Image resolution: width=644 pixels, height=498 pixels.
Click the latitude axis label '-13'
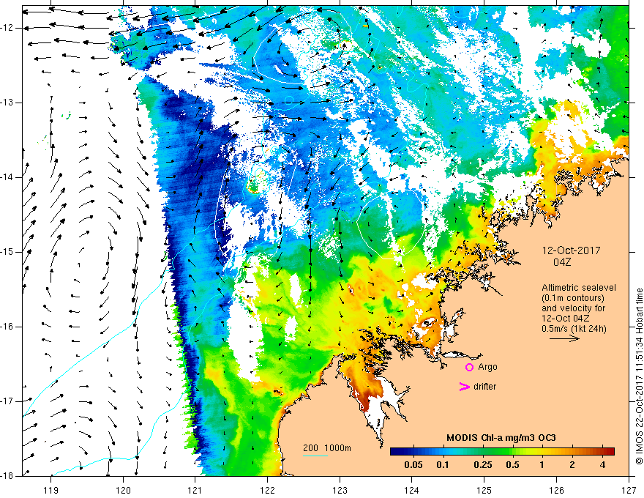pyautogui.click(x=8, y=103)
